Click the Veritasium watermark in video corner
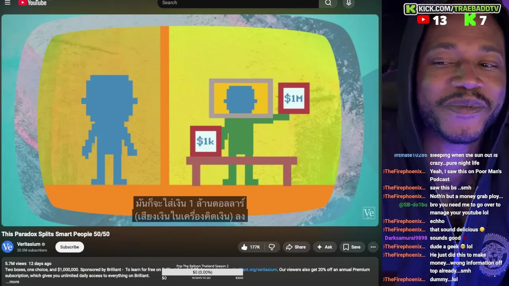The image size is (509, 286). [369, 213]
